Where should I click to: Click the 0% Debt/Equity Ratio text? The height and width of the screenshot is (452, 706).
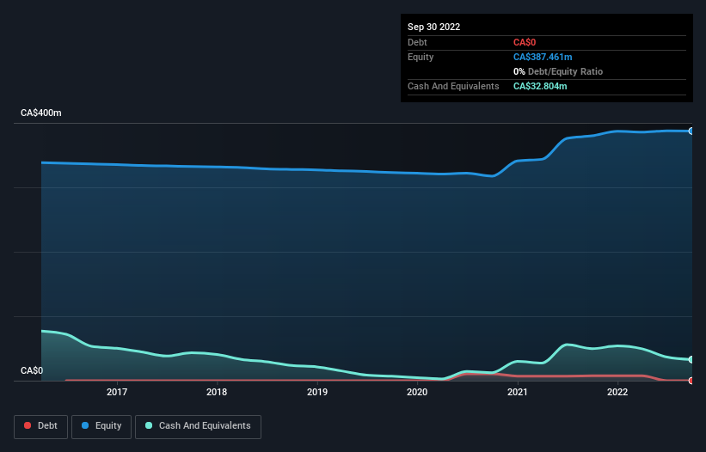click(x=558, y=71)
